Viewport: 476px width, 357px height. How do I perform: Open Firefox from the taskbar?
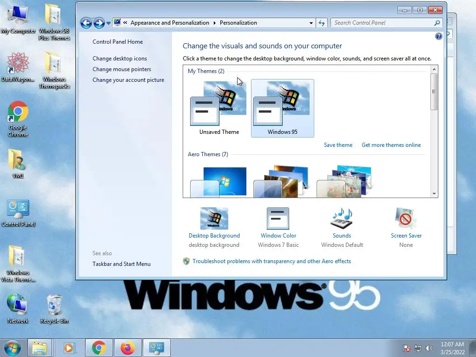point(128,348)
